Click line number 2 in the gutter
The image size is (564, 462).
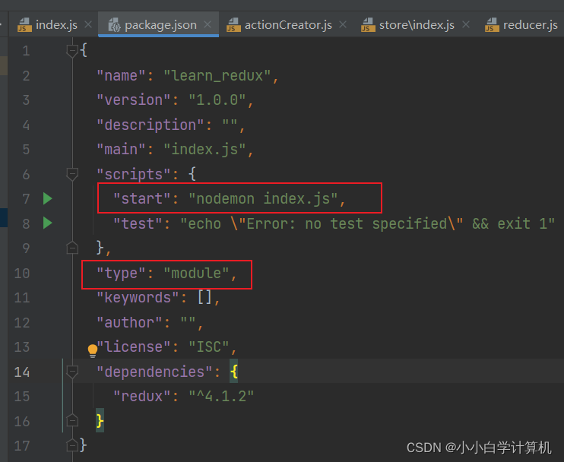click(x=26, y=75)
